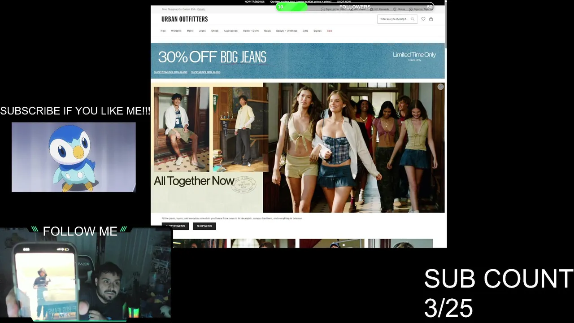Open the Accessories menu
Screen dimensions: 574x323
230,31
